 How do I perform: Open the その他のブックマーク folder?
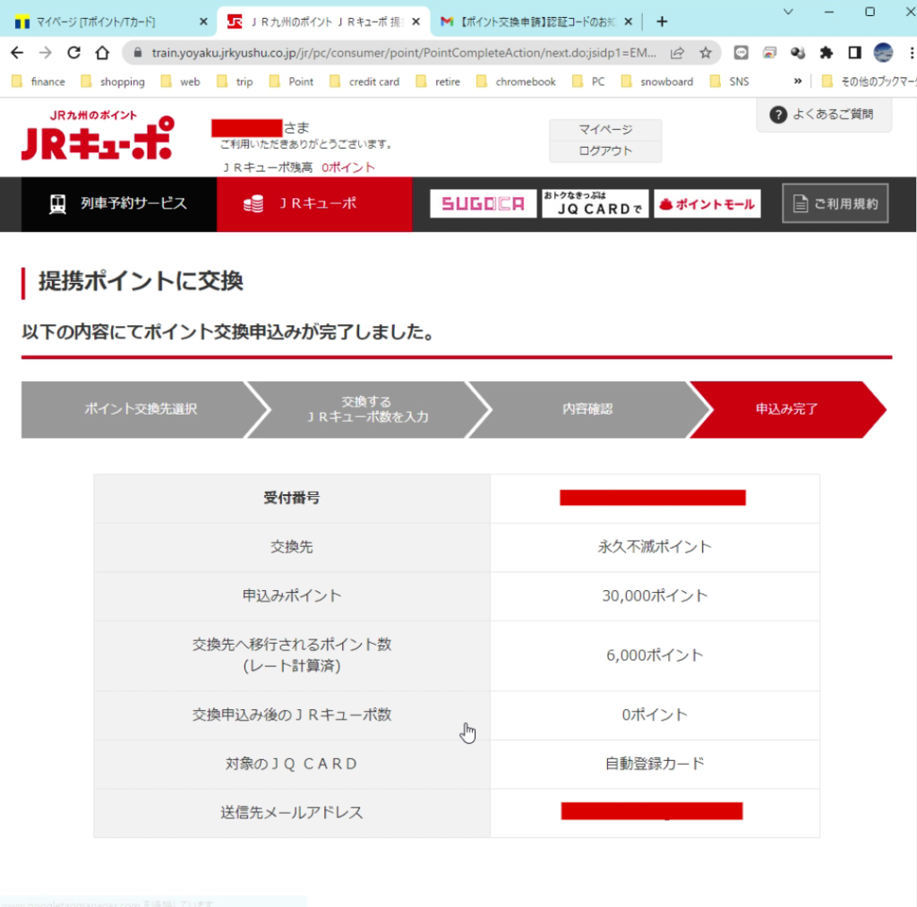(869, 81)
